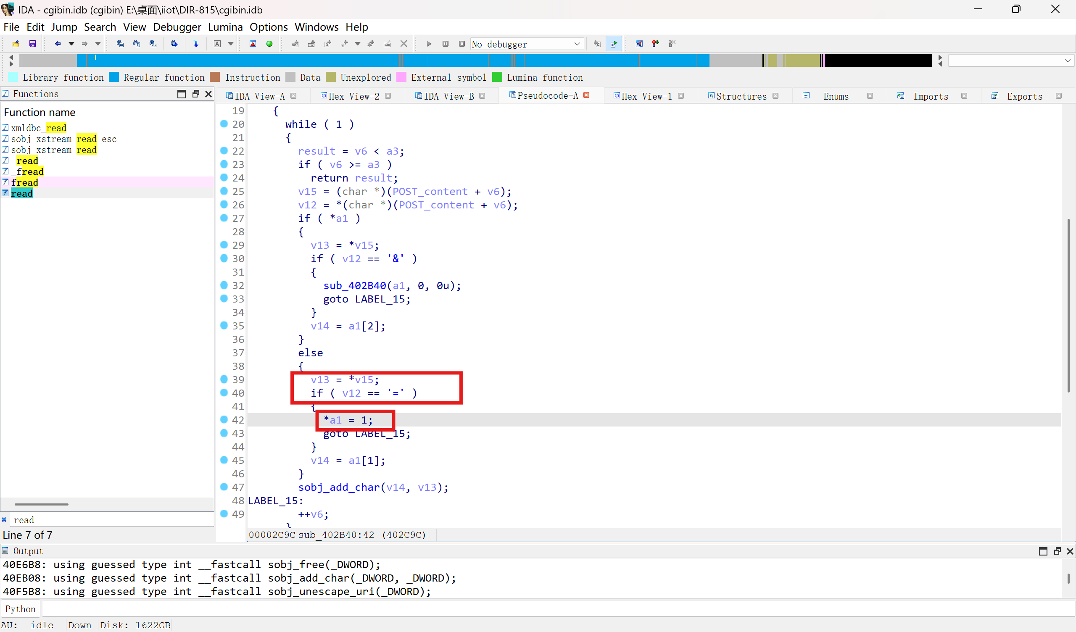
Task: Click the undefine X toolbar icon
Action: pyautogui.click(x=403, y=44)
